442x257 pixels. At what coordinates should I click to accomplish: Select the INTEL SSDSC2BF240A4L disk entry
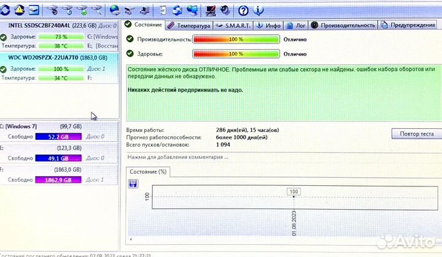[x=59, y=35]
